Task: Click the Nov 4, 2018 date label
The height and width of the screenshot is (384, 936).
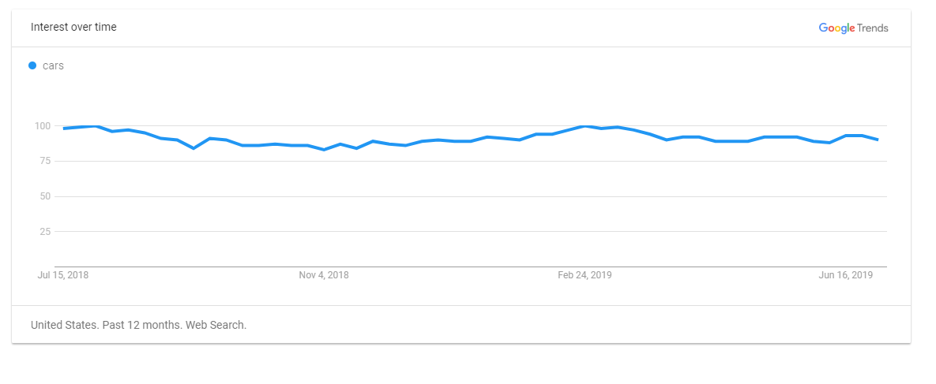Action: pos(324,275)
